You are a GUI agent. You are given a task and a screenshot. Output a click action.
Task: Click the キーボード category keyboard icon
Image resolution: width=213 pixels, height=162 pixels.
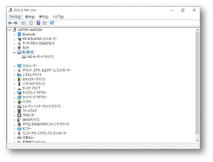tap(19, 52)
